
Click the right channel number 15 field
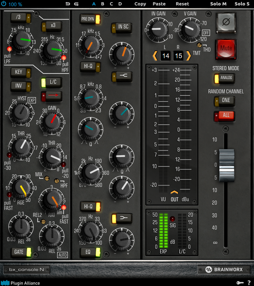pos(178,56)
